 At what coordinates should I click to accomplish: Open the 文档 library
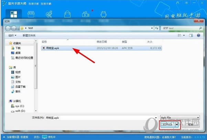(16, 82)
